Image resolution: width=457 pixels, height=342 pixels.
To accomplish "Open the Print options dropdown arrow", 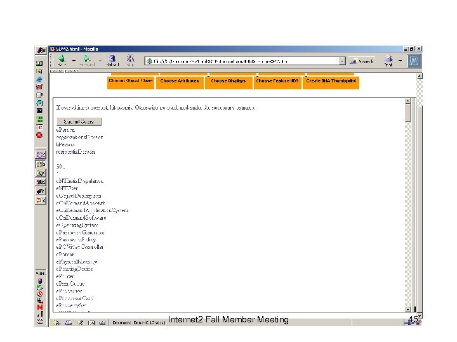I will (x=400, y=61).
